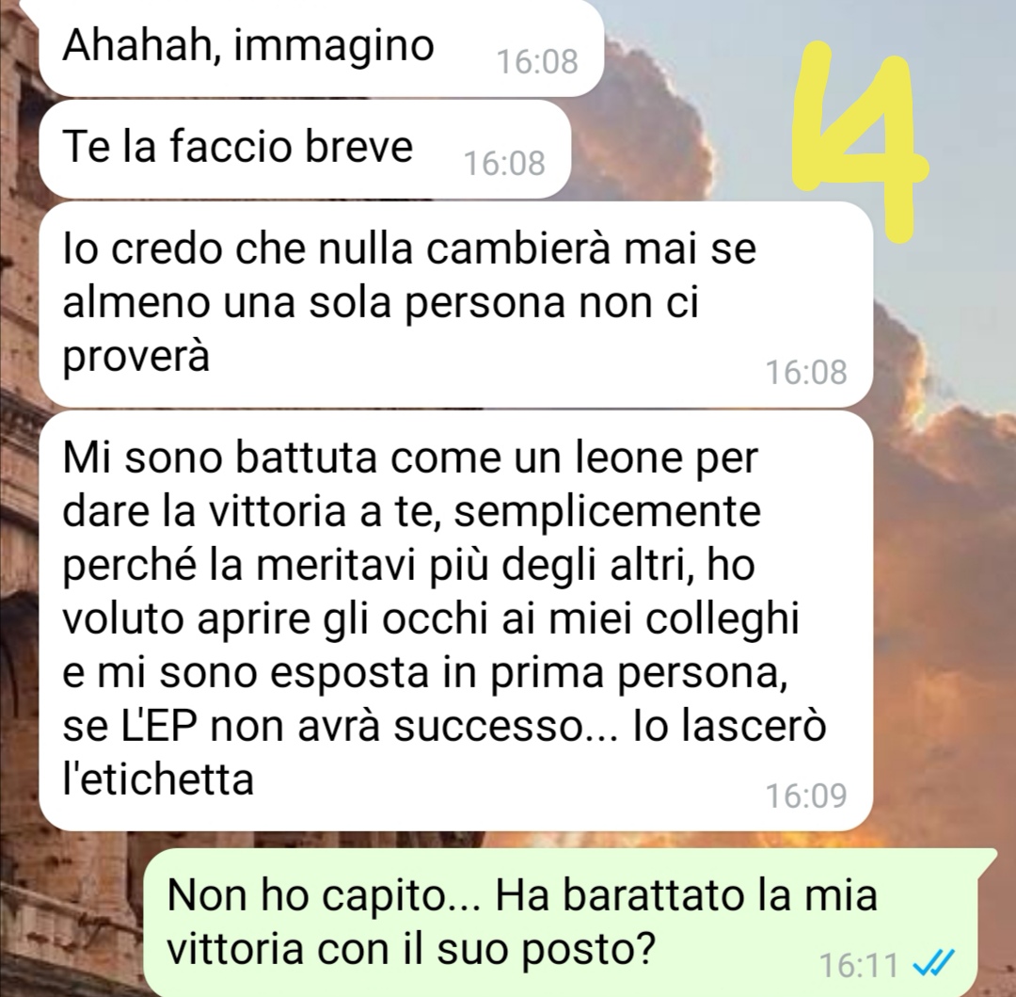This screenshot has height=997, width=1016.
Task: Click the 16:11 timestamp on the green message
Action: click(859, 965)
